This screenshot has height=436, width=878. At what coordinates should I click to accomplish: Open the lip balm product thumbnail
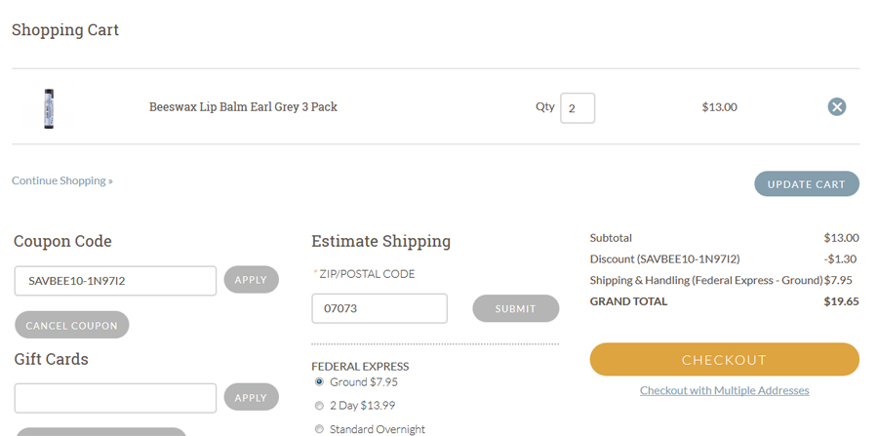coord(49,108)
